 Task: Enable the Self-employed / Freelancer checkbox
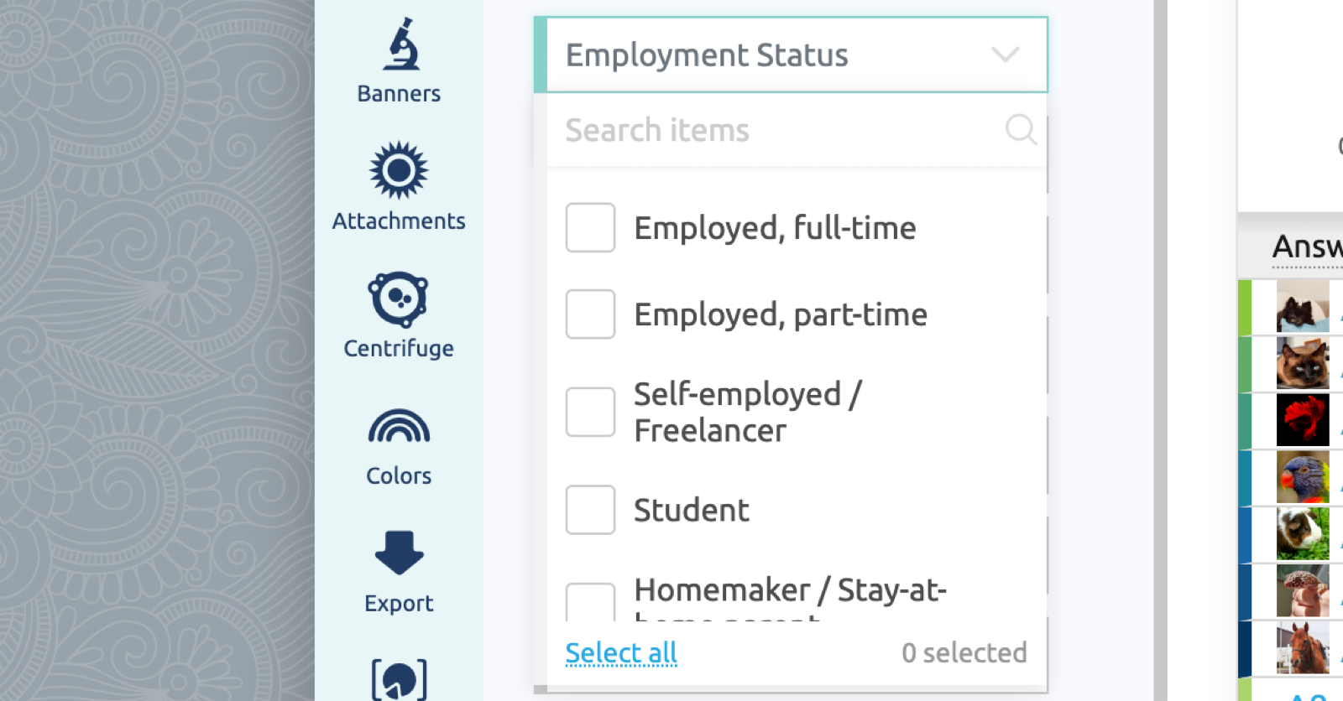coord(590,412)
